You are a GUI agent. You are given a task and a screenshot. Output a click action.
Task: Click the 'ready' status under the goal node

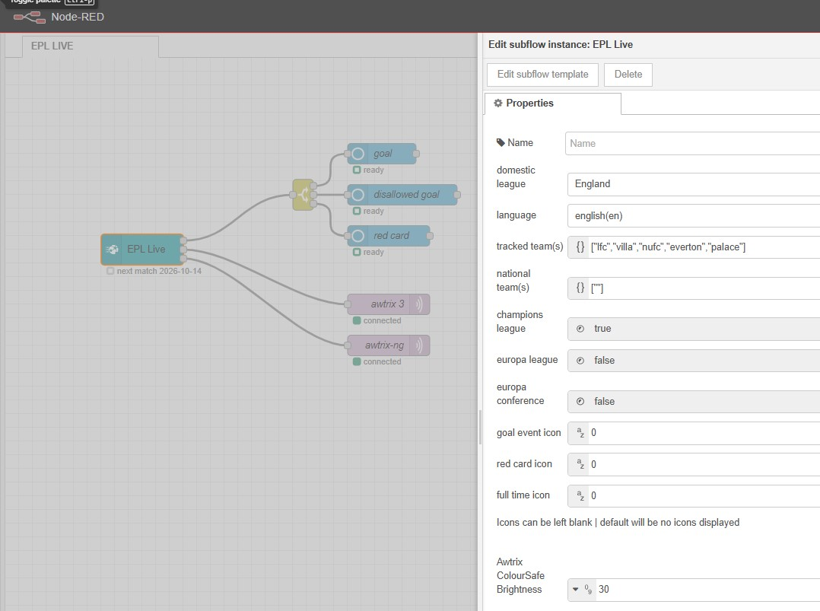pos(373,170)
